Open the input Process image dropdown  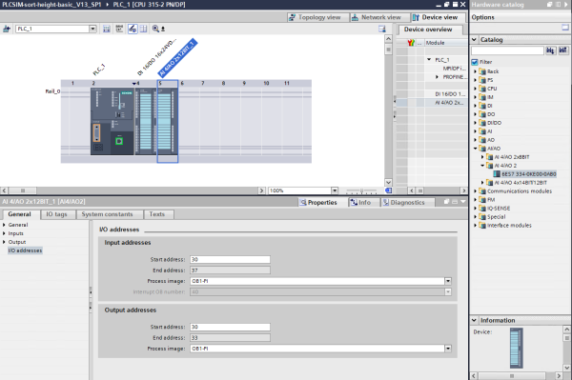tap(448, 281)
